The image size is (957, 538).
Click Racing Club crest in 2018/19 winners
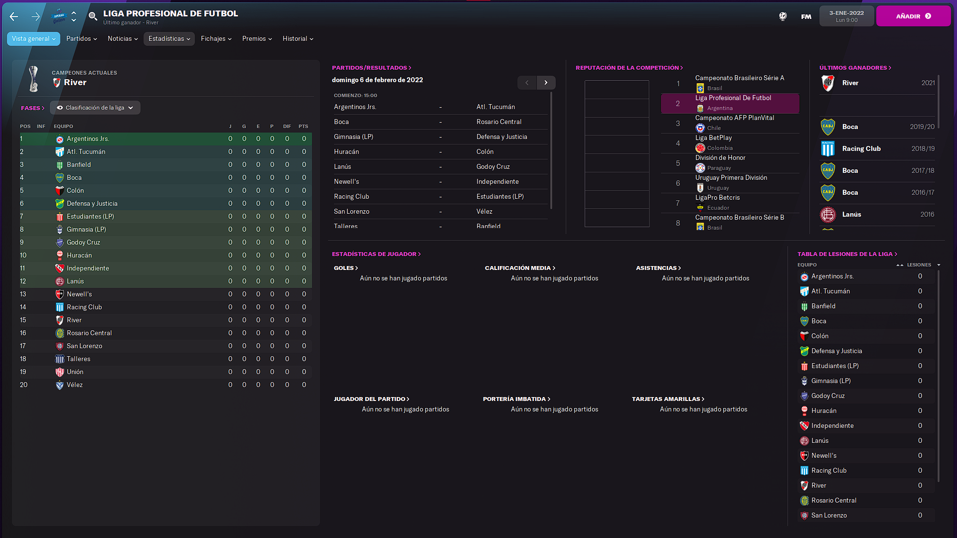[828, 149]
